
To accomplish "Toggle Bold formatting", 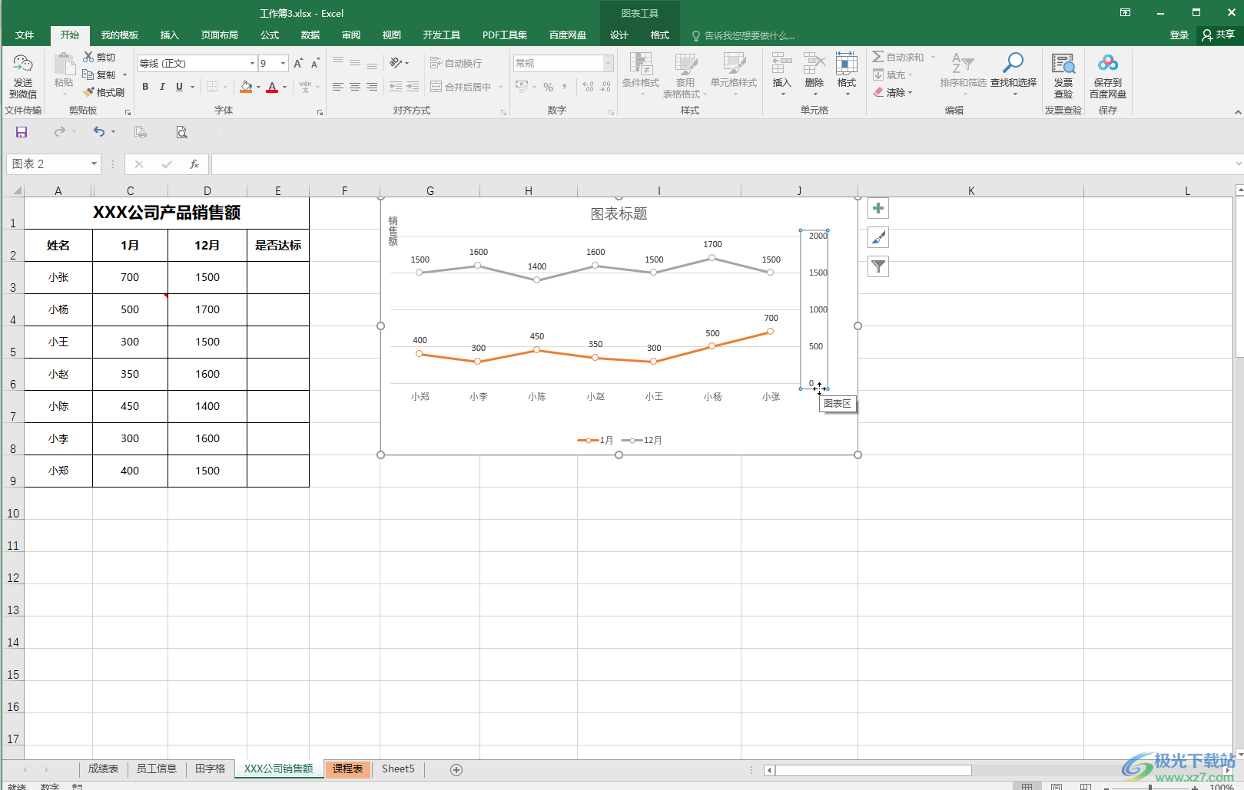I will [145, 87].
